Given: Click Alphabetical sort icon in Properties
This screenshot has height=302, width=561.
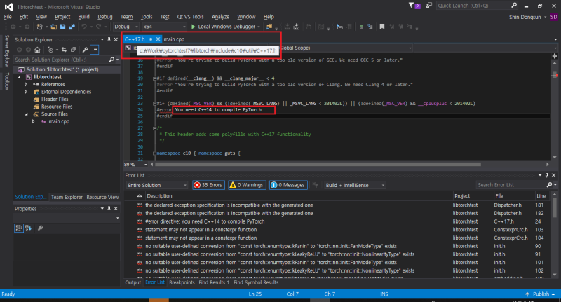Looking at the screenshot, I should click(28, 228).
